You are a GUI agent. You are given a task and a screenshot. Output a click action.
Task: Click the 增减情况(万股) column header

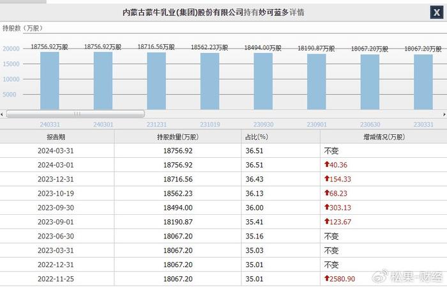[384, 137]
